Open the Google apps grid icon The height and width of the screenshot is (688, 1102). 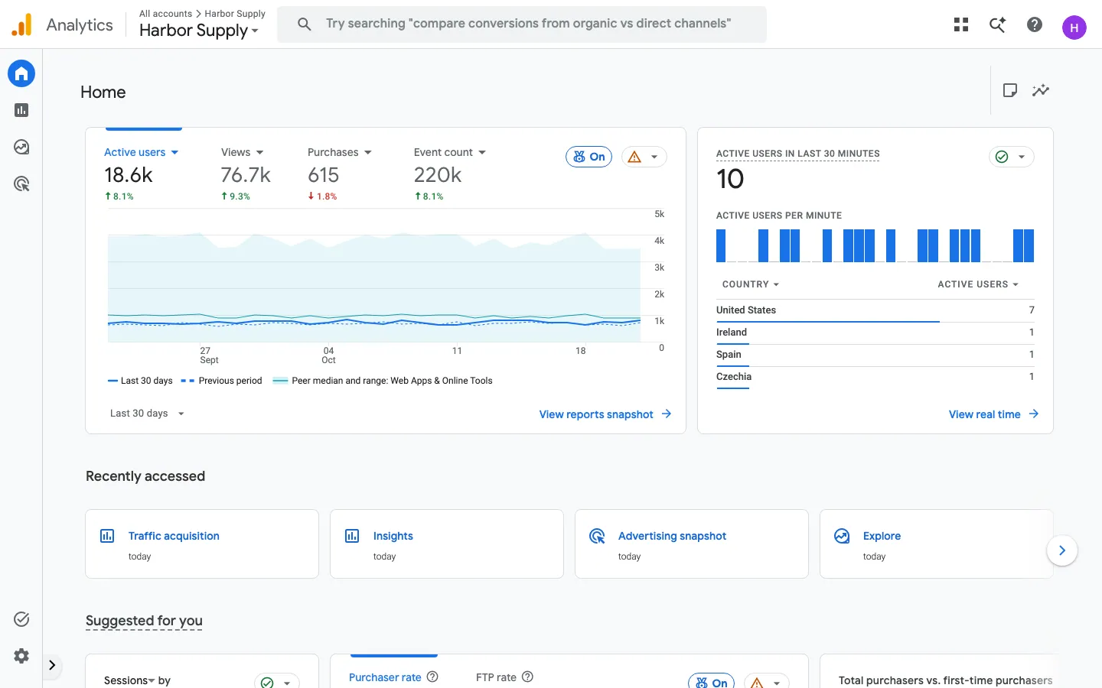pos(961,24)
